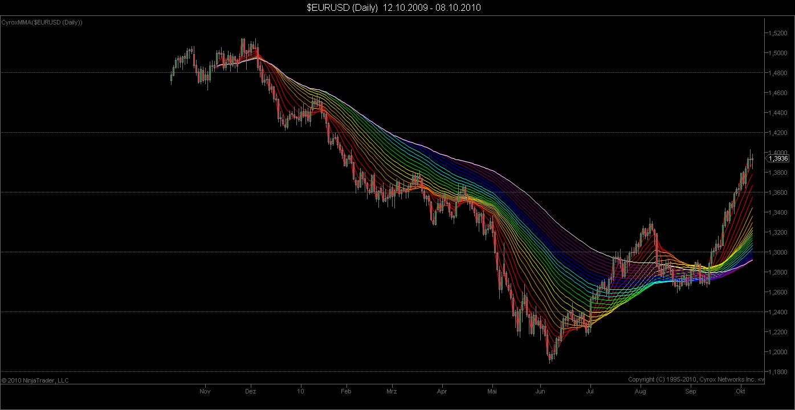Select the Jun label on time axis
This screenshot has width=795, height=410.
[x=540, y=392]
